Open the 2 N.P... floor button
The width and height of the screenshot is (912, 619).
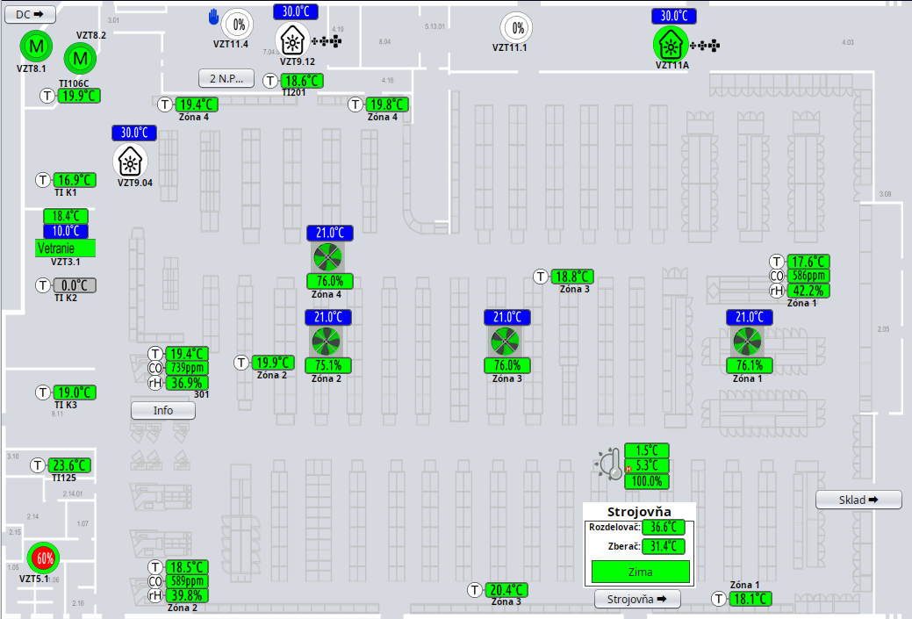point(226,78)
